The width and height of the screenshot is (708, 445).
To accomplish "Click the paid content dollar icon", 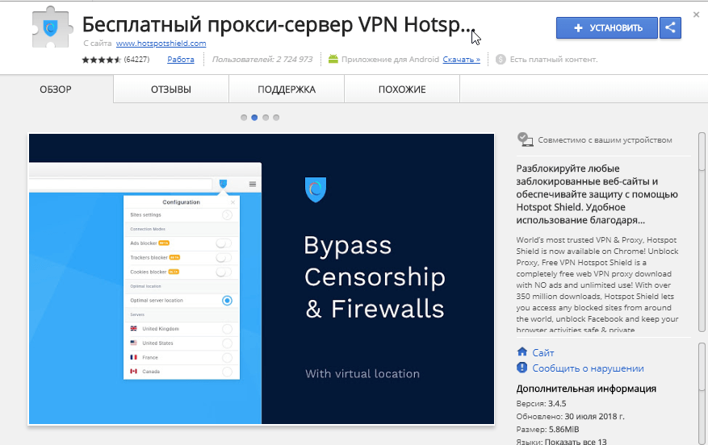I will 501,60.
